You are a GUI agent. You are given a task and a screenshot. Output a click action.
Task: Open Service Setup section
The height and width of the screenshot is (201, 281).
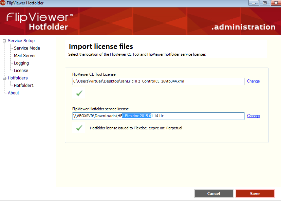[x=21, y=41]
